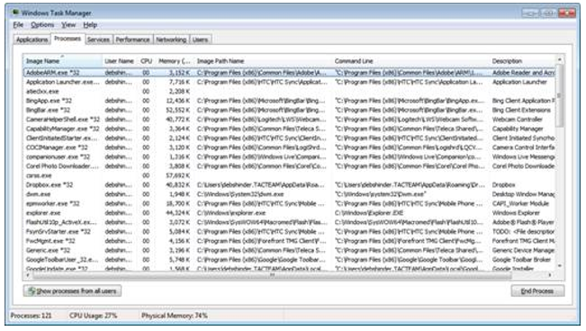Select the Generic.exe *32 process
Viewport: 586px width, 331px height.
pos(289,250)
